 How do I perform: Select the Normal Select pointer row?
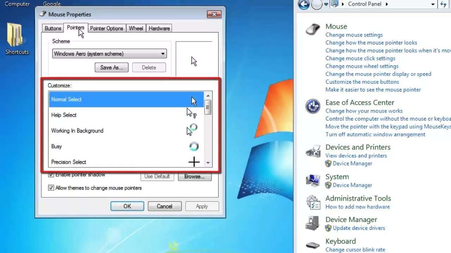[126, 99]
